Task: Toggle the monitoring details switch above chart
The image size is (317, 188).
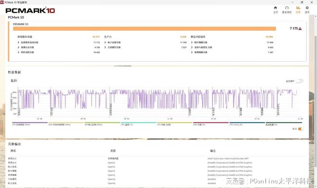Action: point(299,81)
